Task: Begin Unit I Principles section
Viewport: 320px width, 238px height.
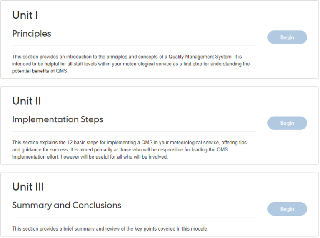Action: [x=287, y=37]
